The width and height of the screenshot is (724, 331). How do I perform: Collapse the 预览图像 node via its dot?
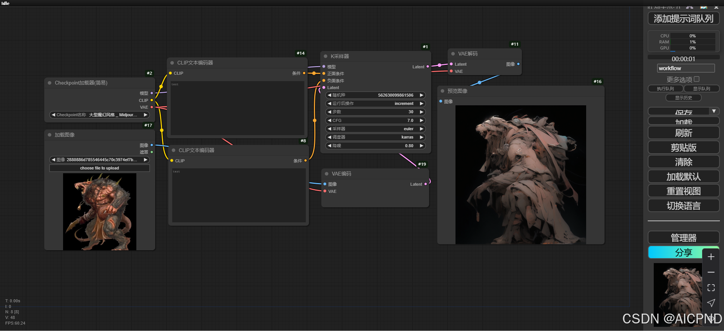click(442, 91)
